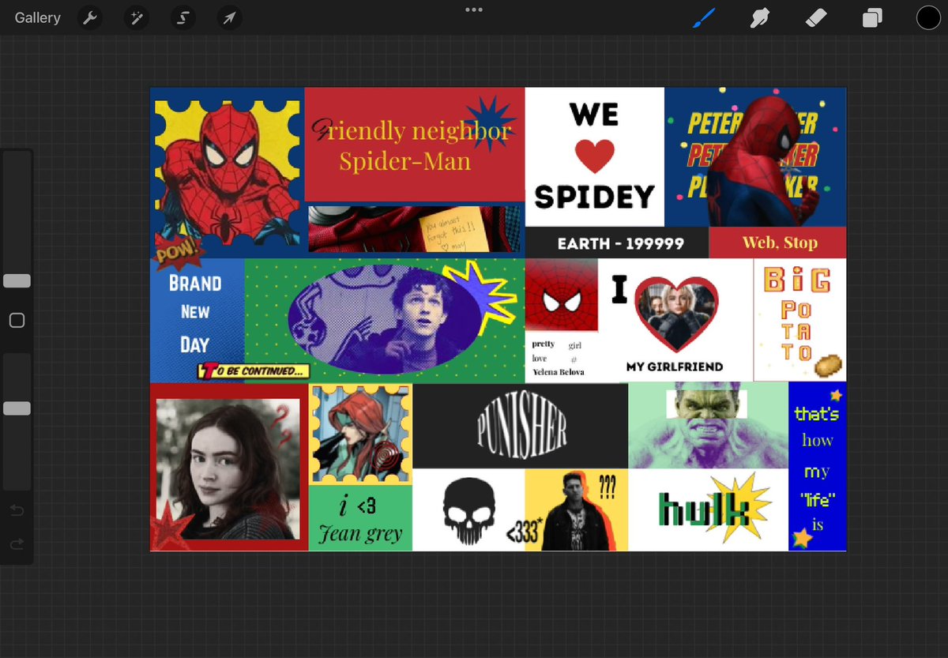Open the Actions wrench menu
The image size is (948, 658).
pyautogui.click(x=91, y=17)
